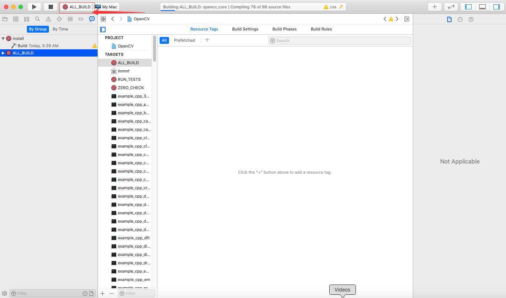Go forward with the editor forward arrow
The width and height of the screenshot is (506, 298).
(121, 19)
